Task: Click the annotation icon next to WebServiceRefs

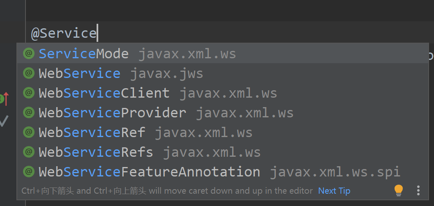Action: (x=29, y=152)
